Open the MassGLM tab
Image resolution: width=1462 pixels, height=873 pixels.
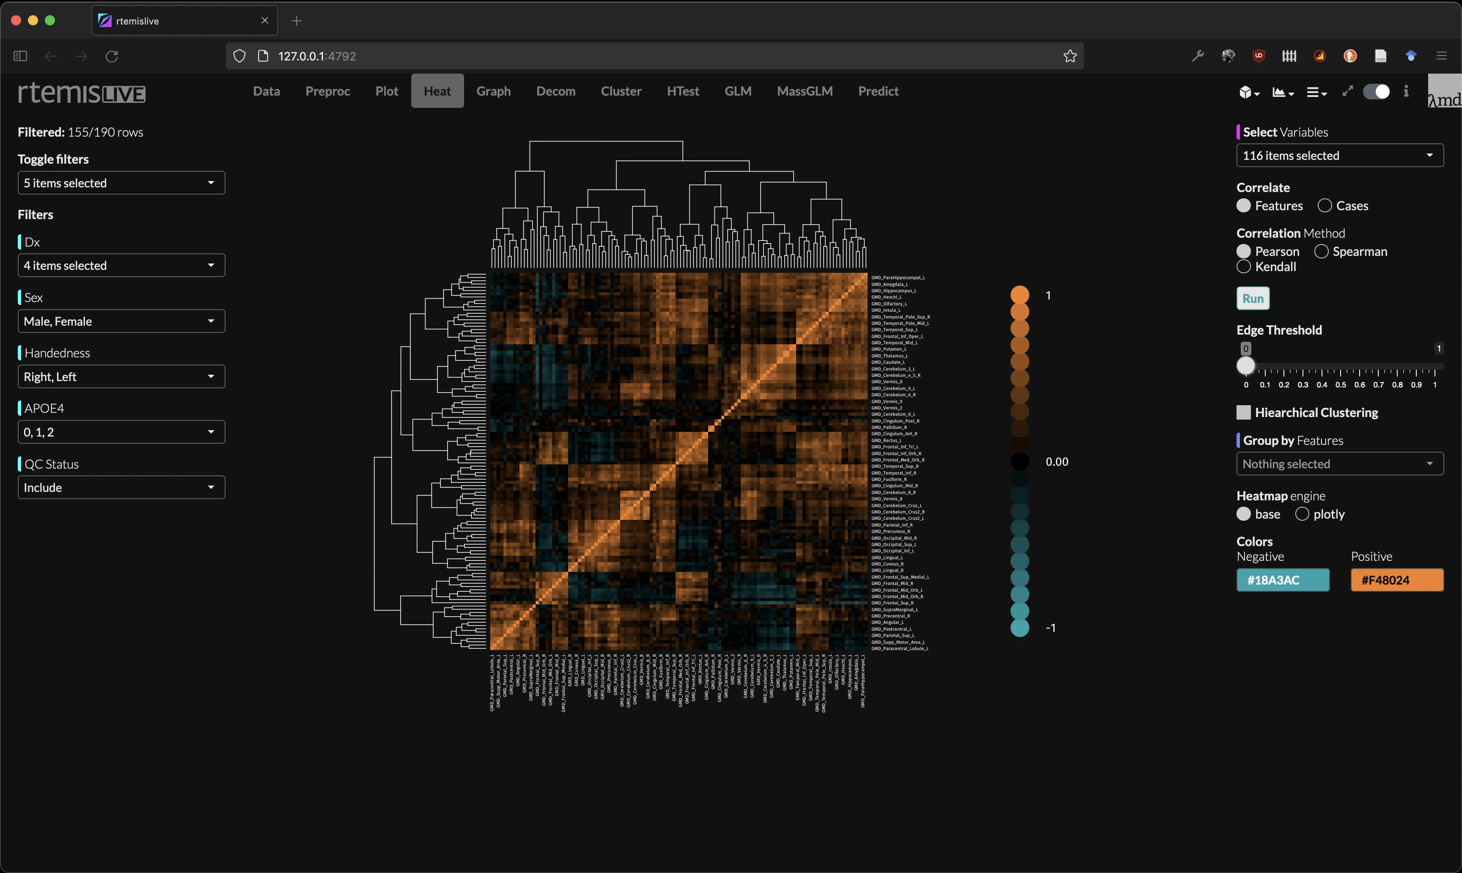804,91
